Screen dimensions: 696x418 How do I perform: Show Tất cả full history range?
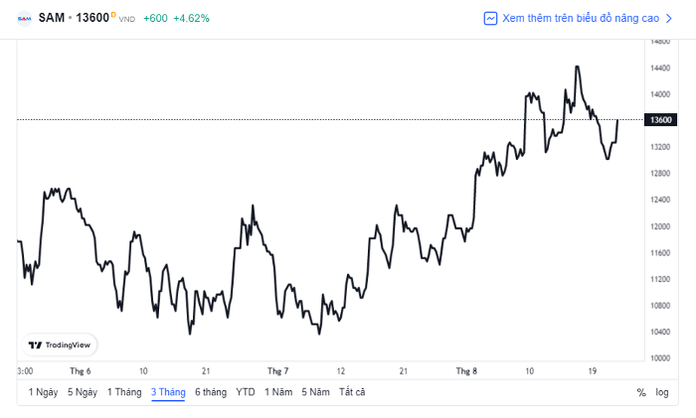click(x=352, y=392)
